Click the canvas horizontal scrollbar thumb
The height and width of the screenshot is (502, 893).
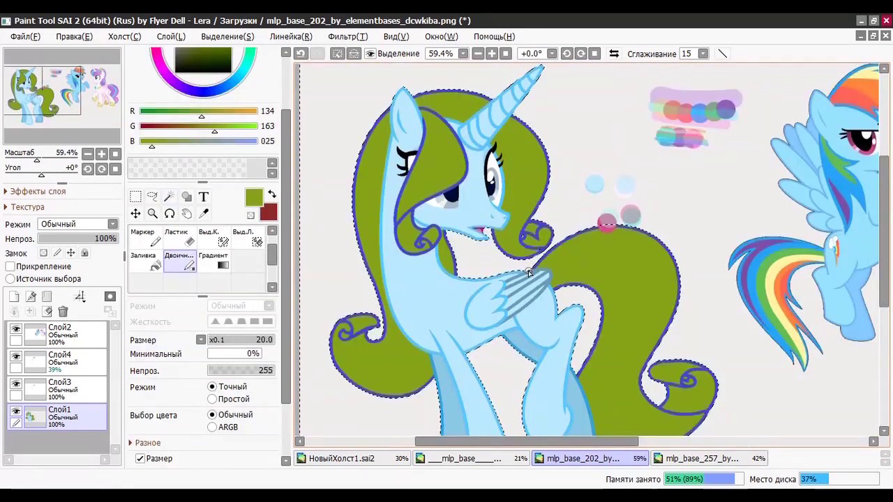(526, 441)
